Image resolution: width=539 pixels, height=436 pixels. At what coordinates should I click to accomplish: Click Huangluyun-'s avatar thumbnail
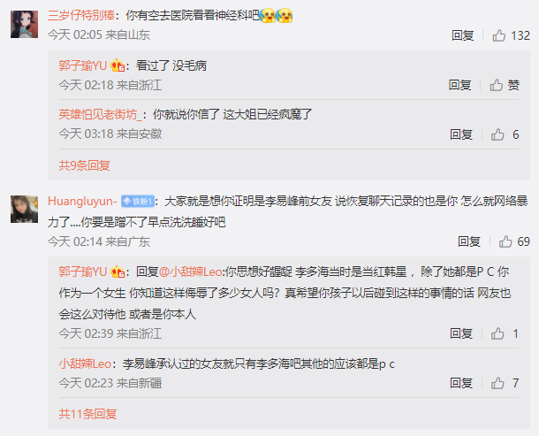[x=24, y=210]
